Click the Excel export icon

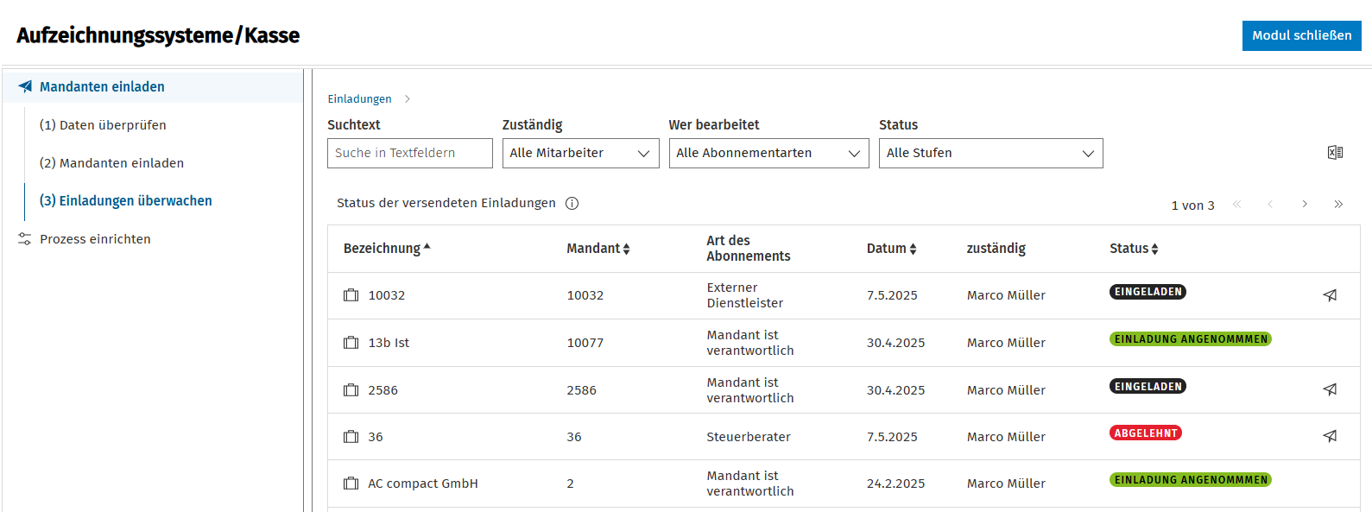pos(1335,153)
